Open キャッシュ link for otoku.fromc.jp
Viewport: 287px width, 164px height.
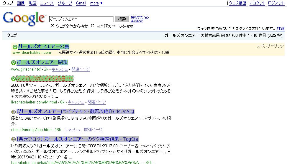click(73, 130)
